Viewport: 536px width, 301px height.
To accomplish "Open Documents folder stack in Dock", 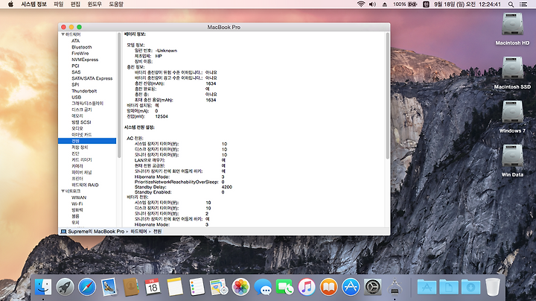I will (449, 287).
